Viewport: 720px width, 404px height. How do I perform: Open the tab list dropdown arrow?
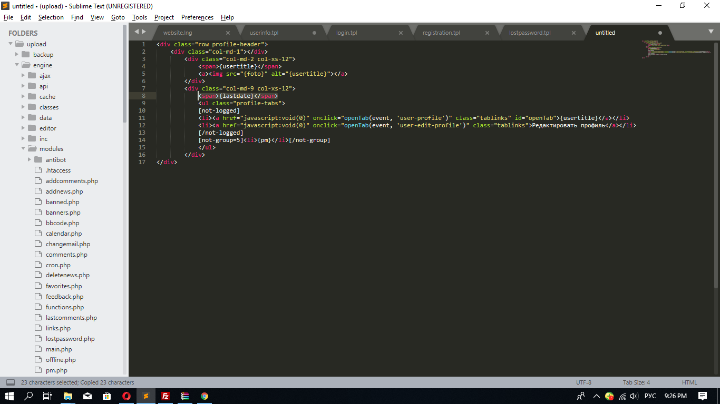click(710, 33)
